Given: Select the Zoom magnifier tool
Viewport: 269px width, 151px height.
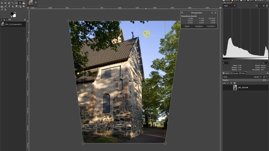Looking at the screenshot, I should [5, 10].
